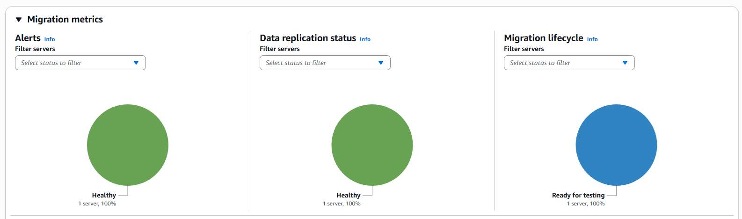The height and width of the screenshot is (219, 742).
Task: Click the Migration metrics heading
Action: point(65,19)
